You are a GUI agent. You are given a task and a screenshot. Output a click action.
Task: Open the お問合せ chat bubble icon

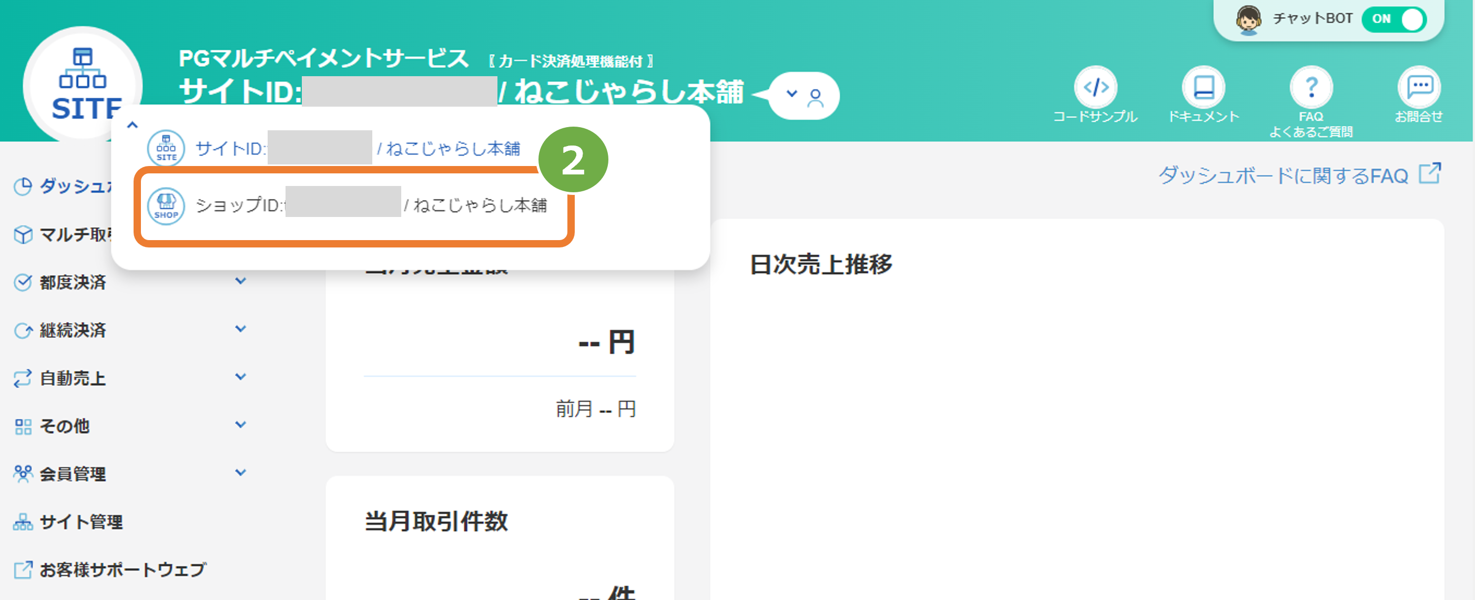[x=1419, y=87]
